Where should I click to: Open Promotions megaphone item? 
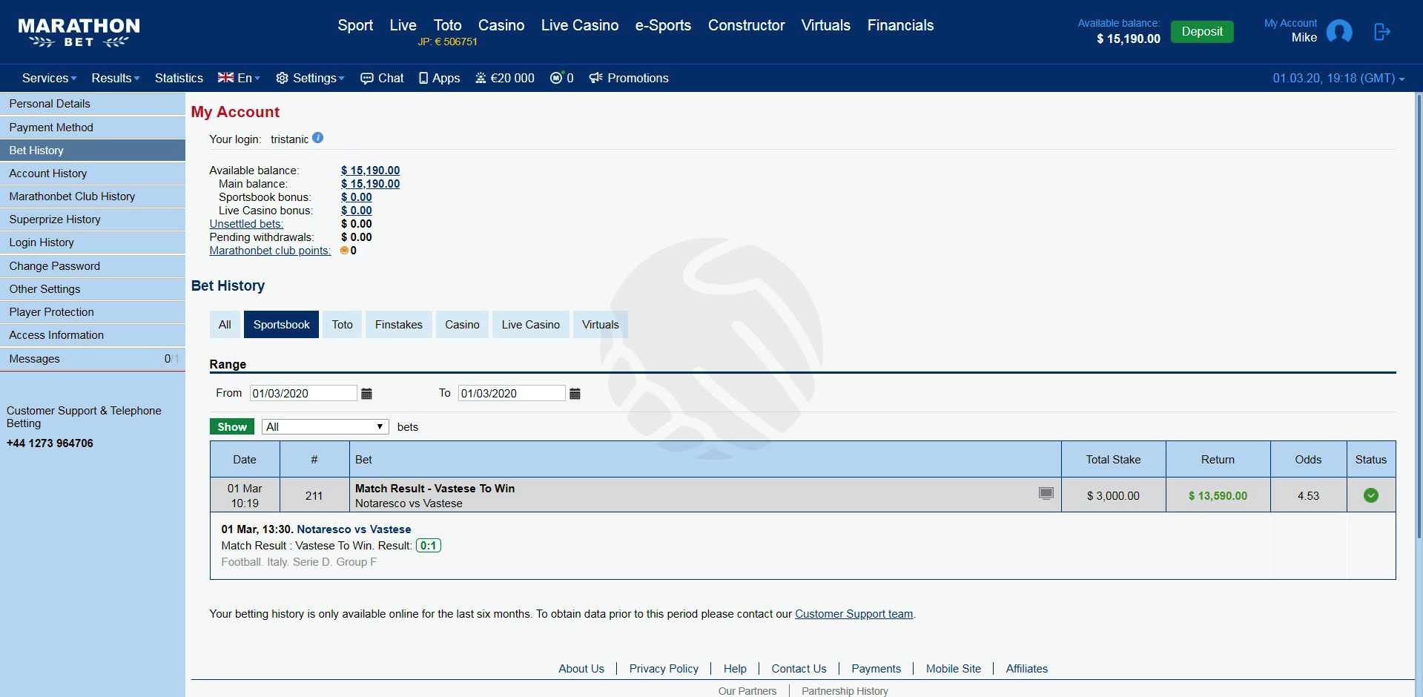point(629,78)
